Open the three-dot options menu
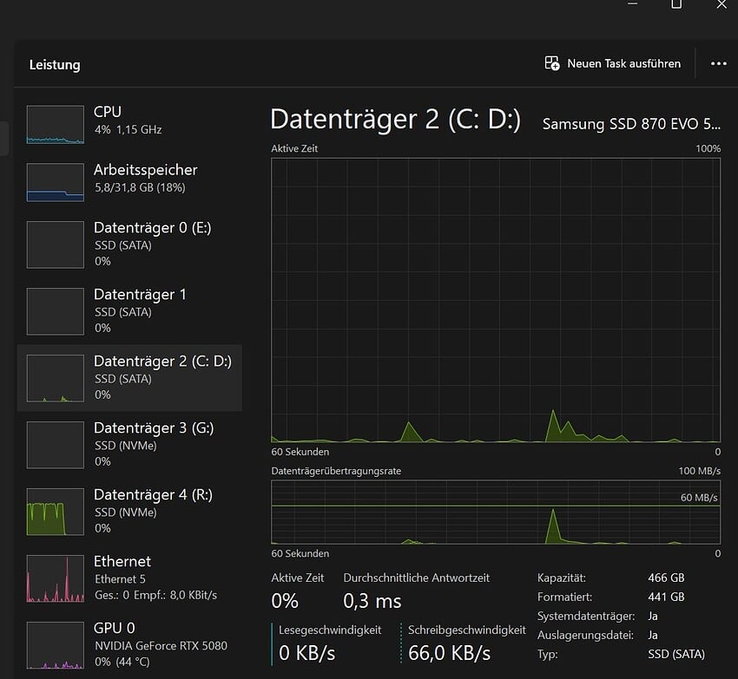738x679 pixels. pos(719,62)
